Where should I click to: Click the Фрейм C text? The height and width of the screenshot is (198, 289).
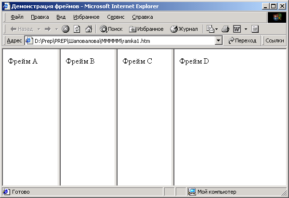pos(137,61)
